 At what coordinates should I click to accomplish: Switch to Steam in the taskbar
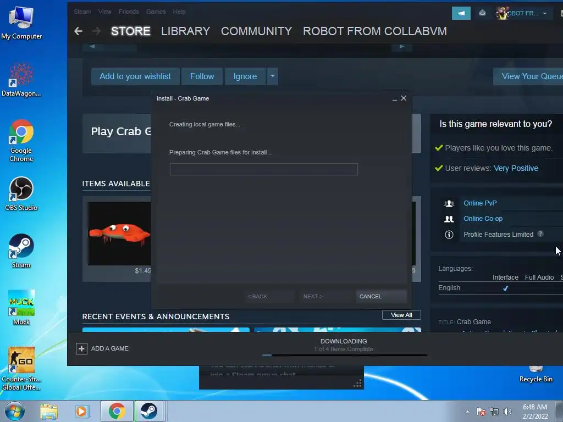click(149, 411)
